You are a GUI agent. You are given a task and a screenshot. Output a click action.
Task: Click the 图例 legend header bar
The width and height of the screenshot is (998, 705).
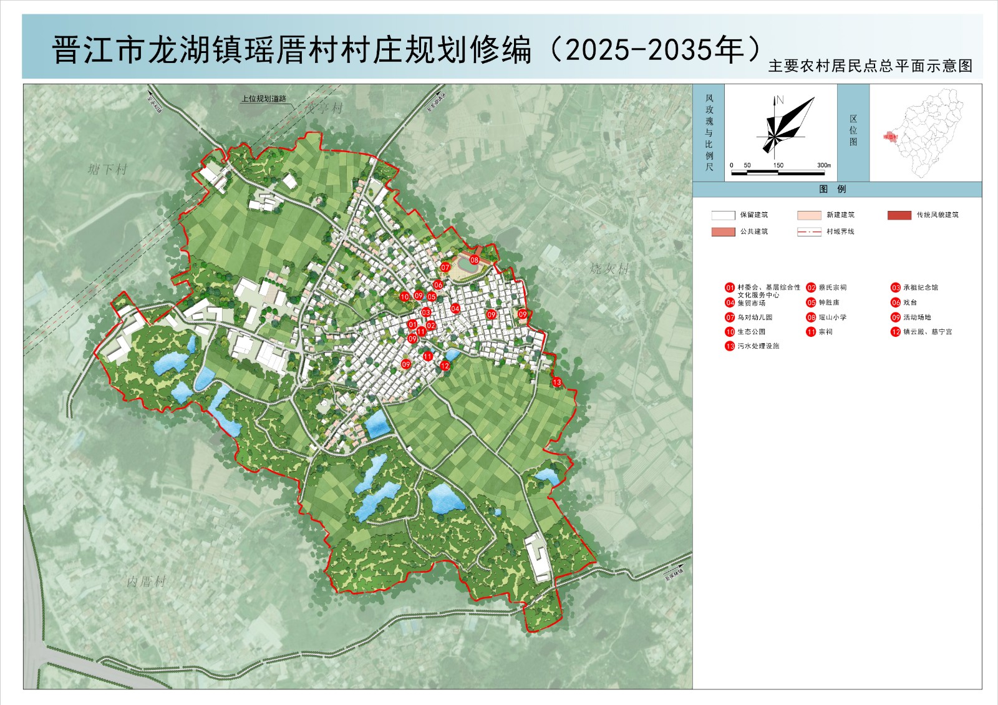(836, 190)
